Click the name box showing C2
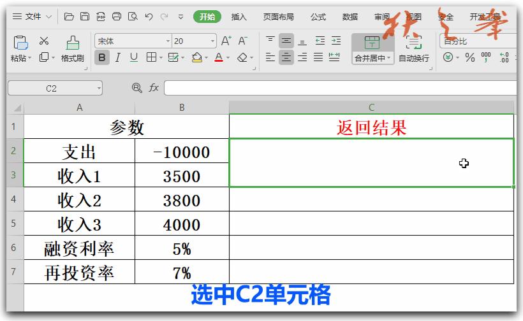The image size is (523, 321). click(x=55, y=89)
